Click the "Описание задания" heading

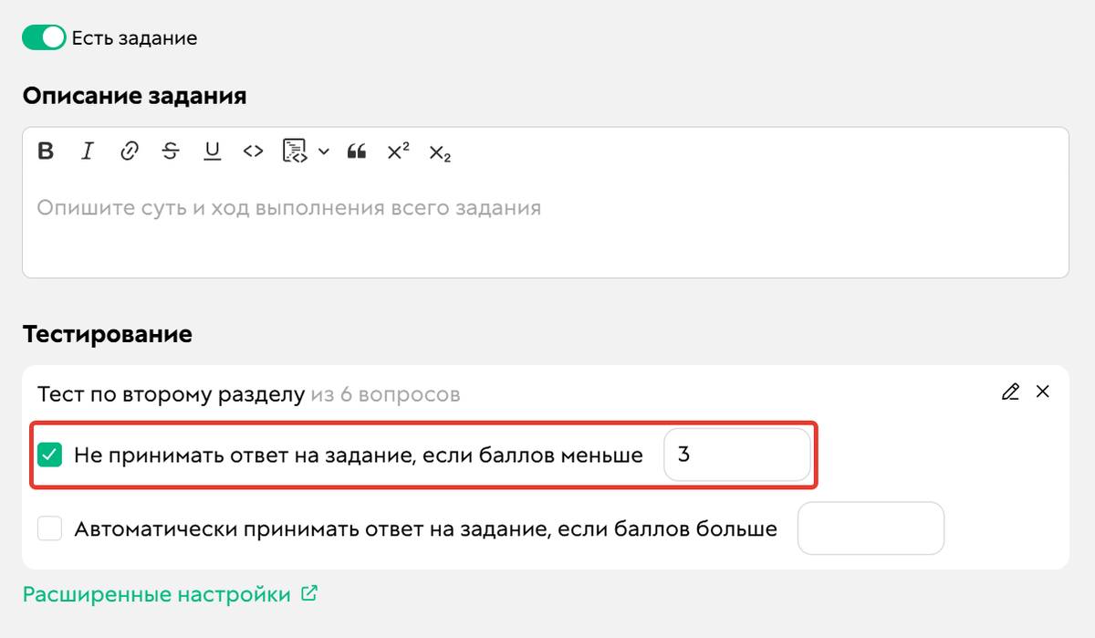point(134,96)
